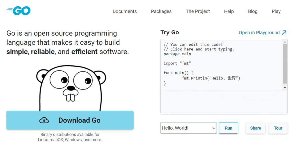Click the fmt.Println code line

pyautogui.click(x=211, y=78)
